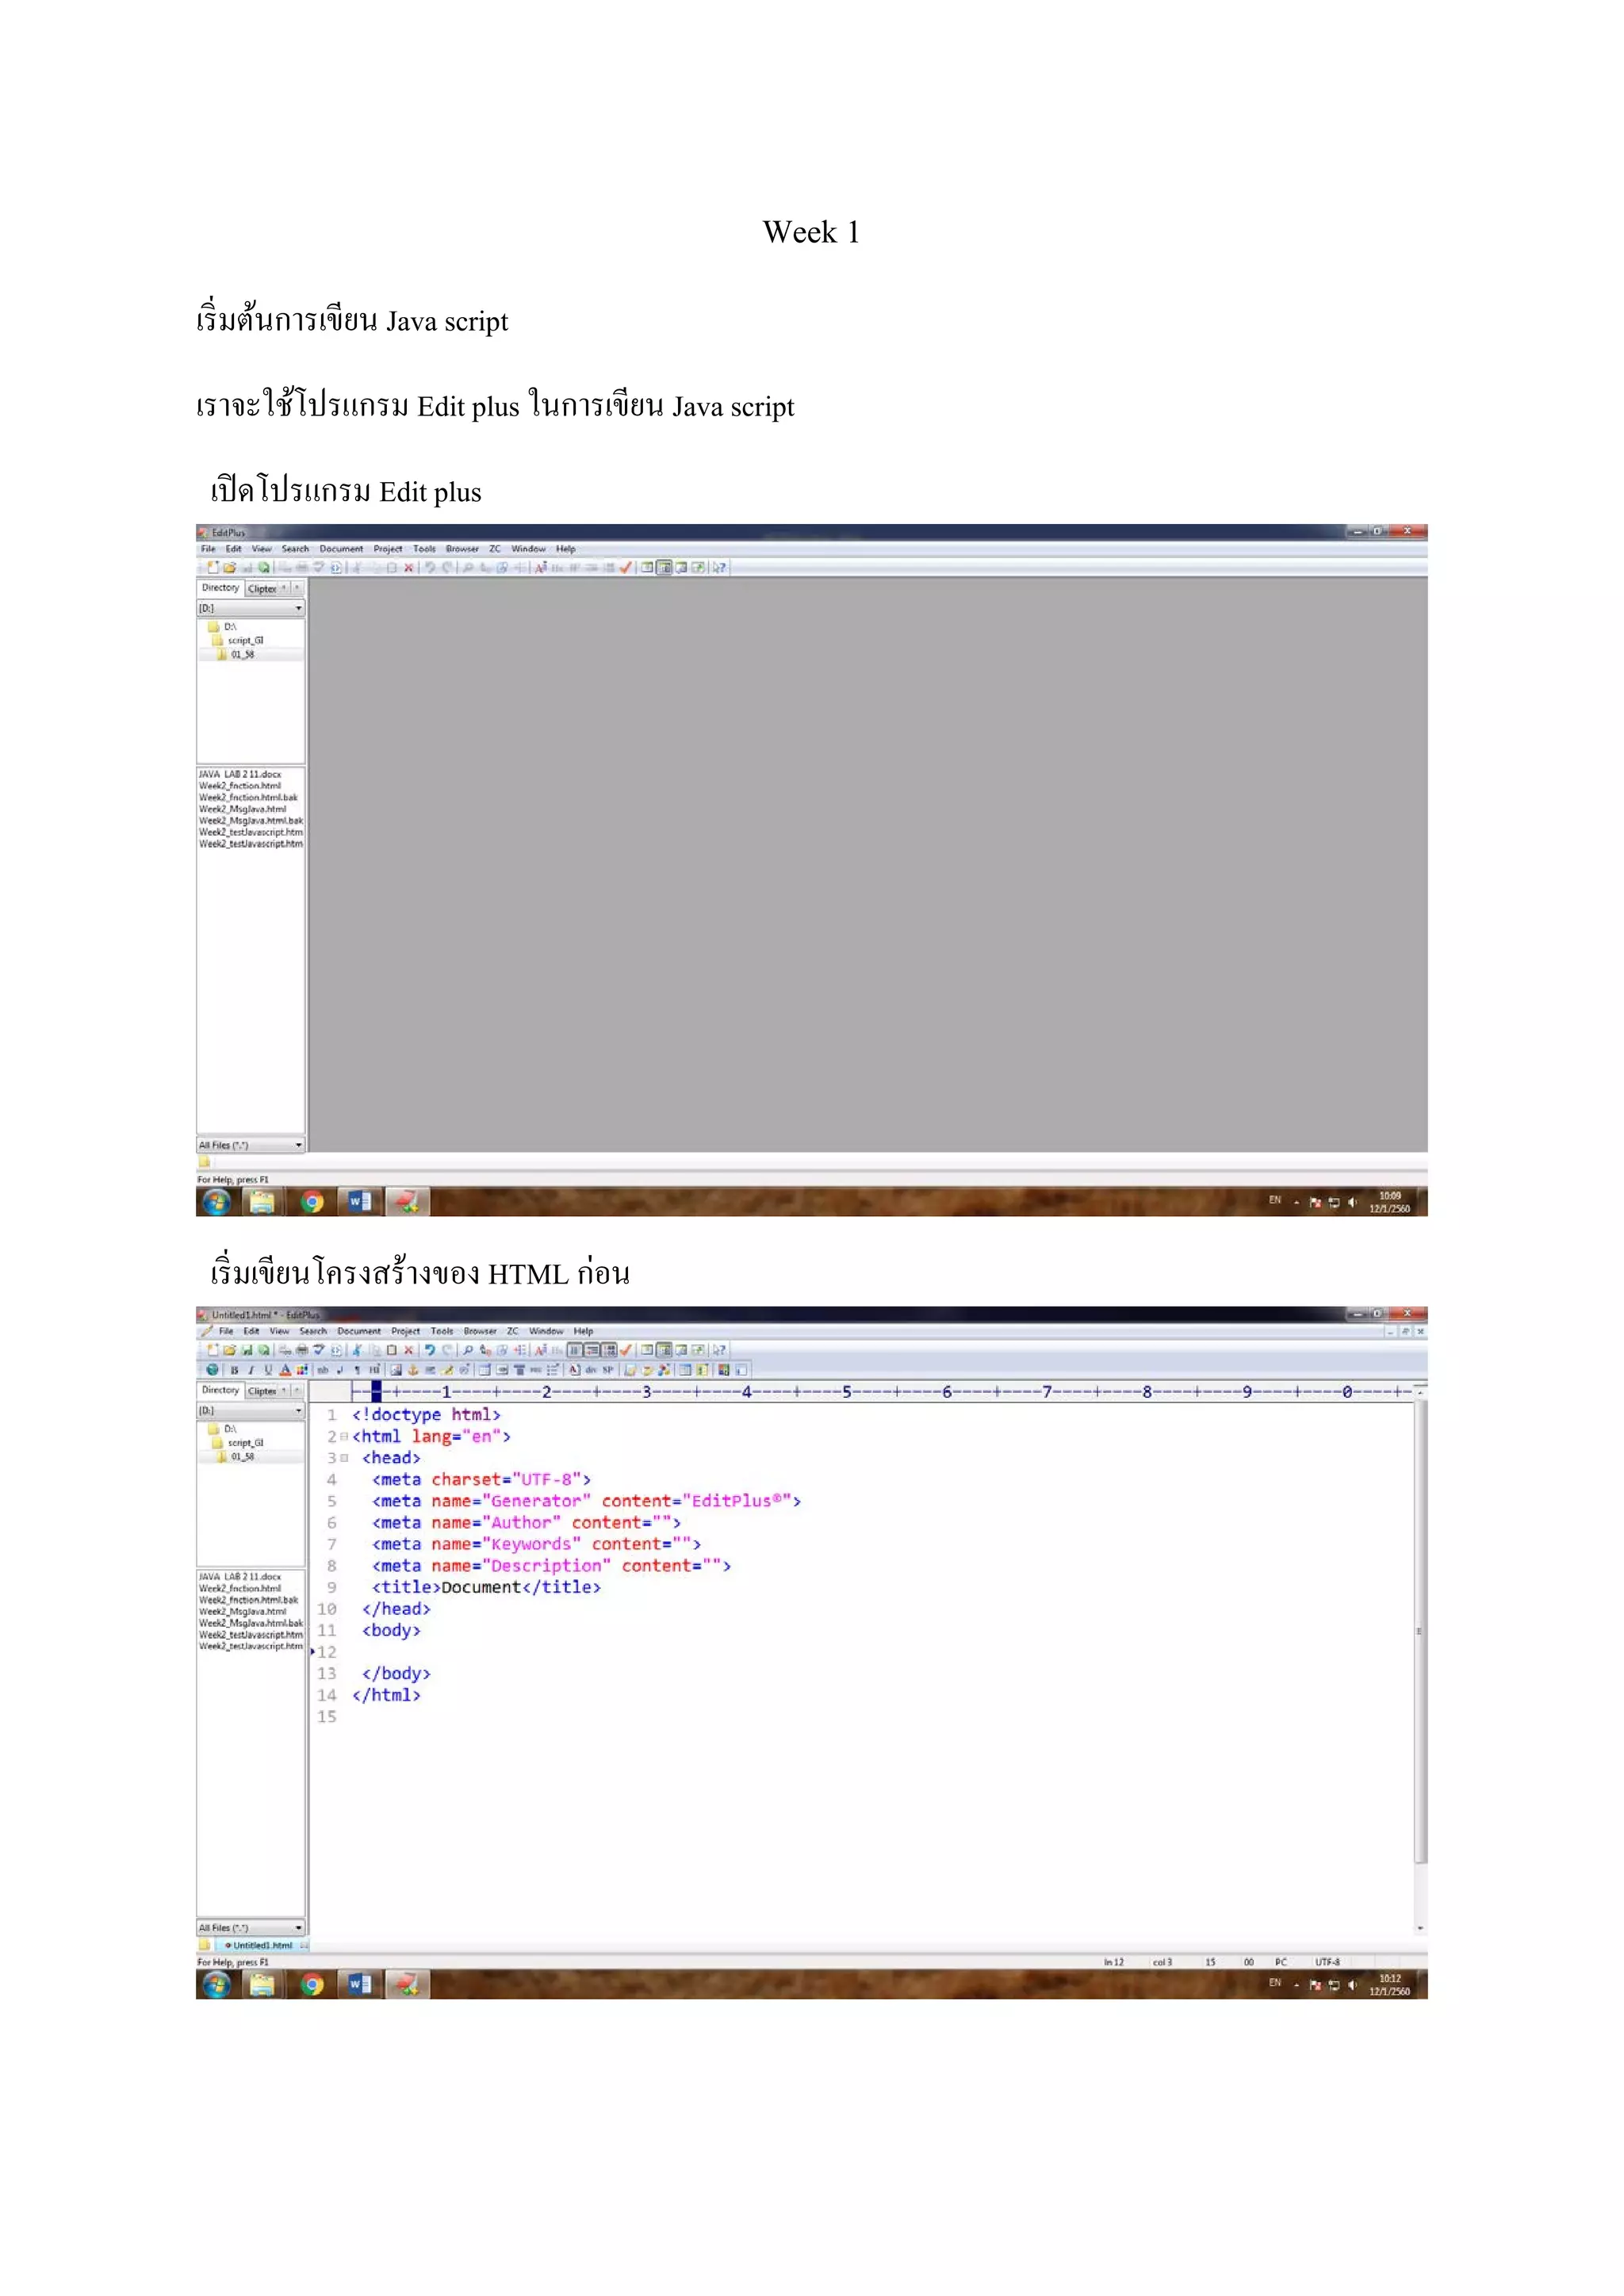The height and width of the screenshot is (2296, 1624).
Task: Click SP span icon in HTML toolbar
Action: point(608,1370)
